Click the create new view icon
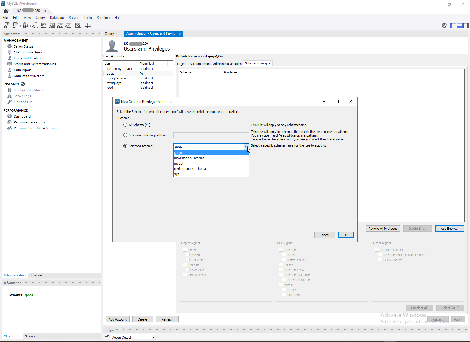Screen dimensions: 470x342 pyautogui.click(x=52, y=26)
